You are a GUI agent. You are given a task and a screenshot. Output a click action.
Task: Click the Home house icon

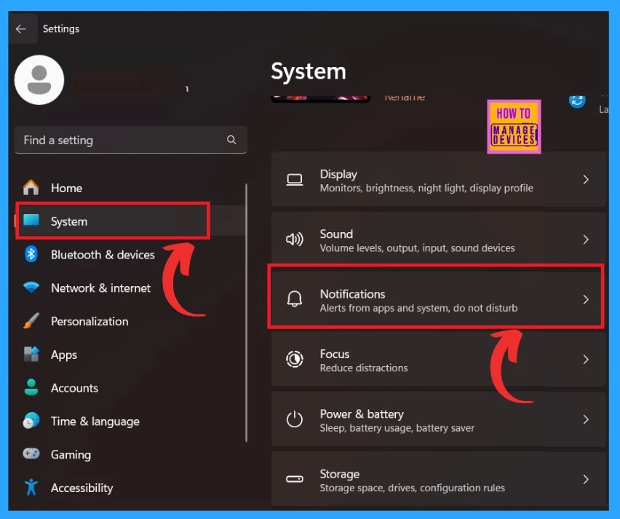[x=31, y=188]
